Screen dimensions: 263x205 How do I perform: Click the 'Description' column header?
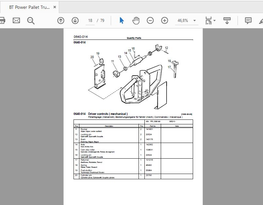(x=109, y=126)
